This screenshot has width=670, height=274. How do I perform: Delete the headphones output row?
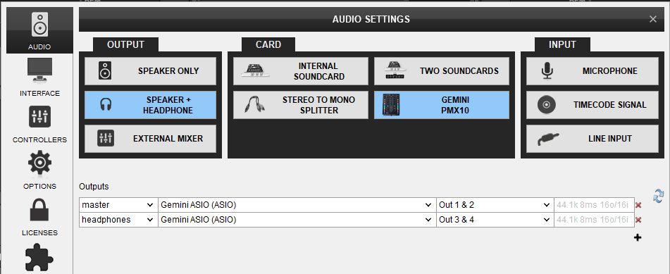pyautogui.click(x=638, y=220)
